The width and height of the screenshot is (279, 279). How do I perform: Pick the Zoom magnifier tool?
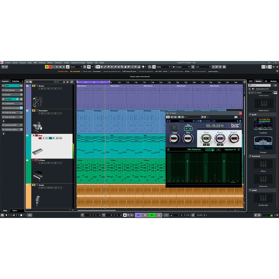click(x=122, y=67)
